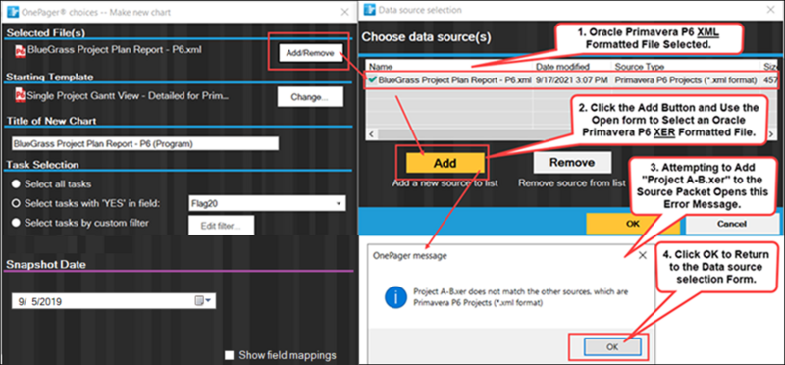This screenshot has width=785, height=365.
Task: Click the Title of New Chart text field
Action: (x=145, y=143)
